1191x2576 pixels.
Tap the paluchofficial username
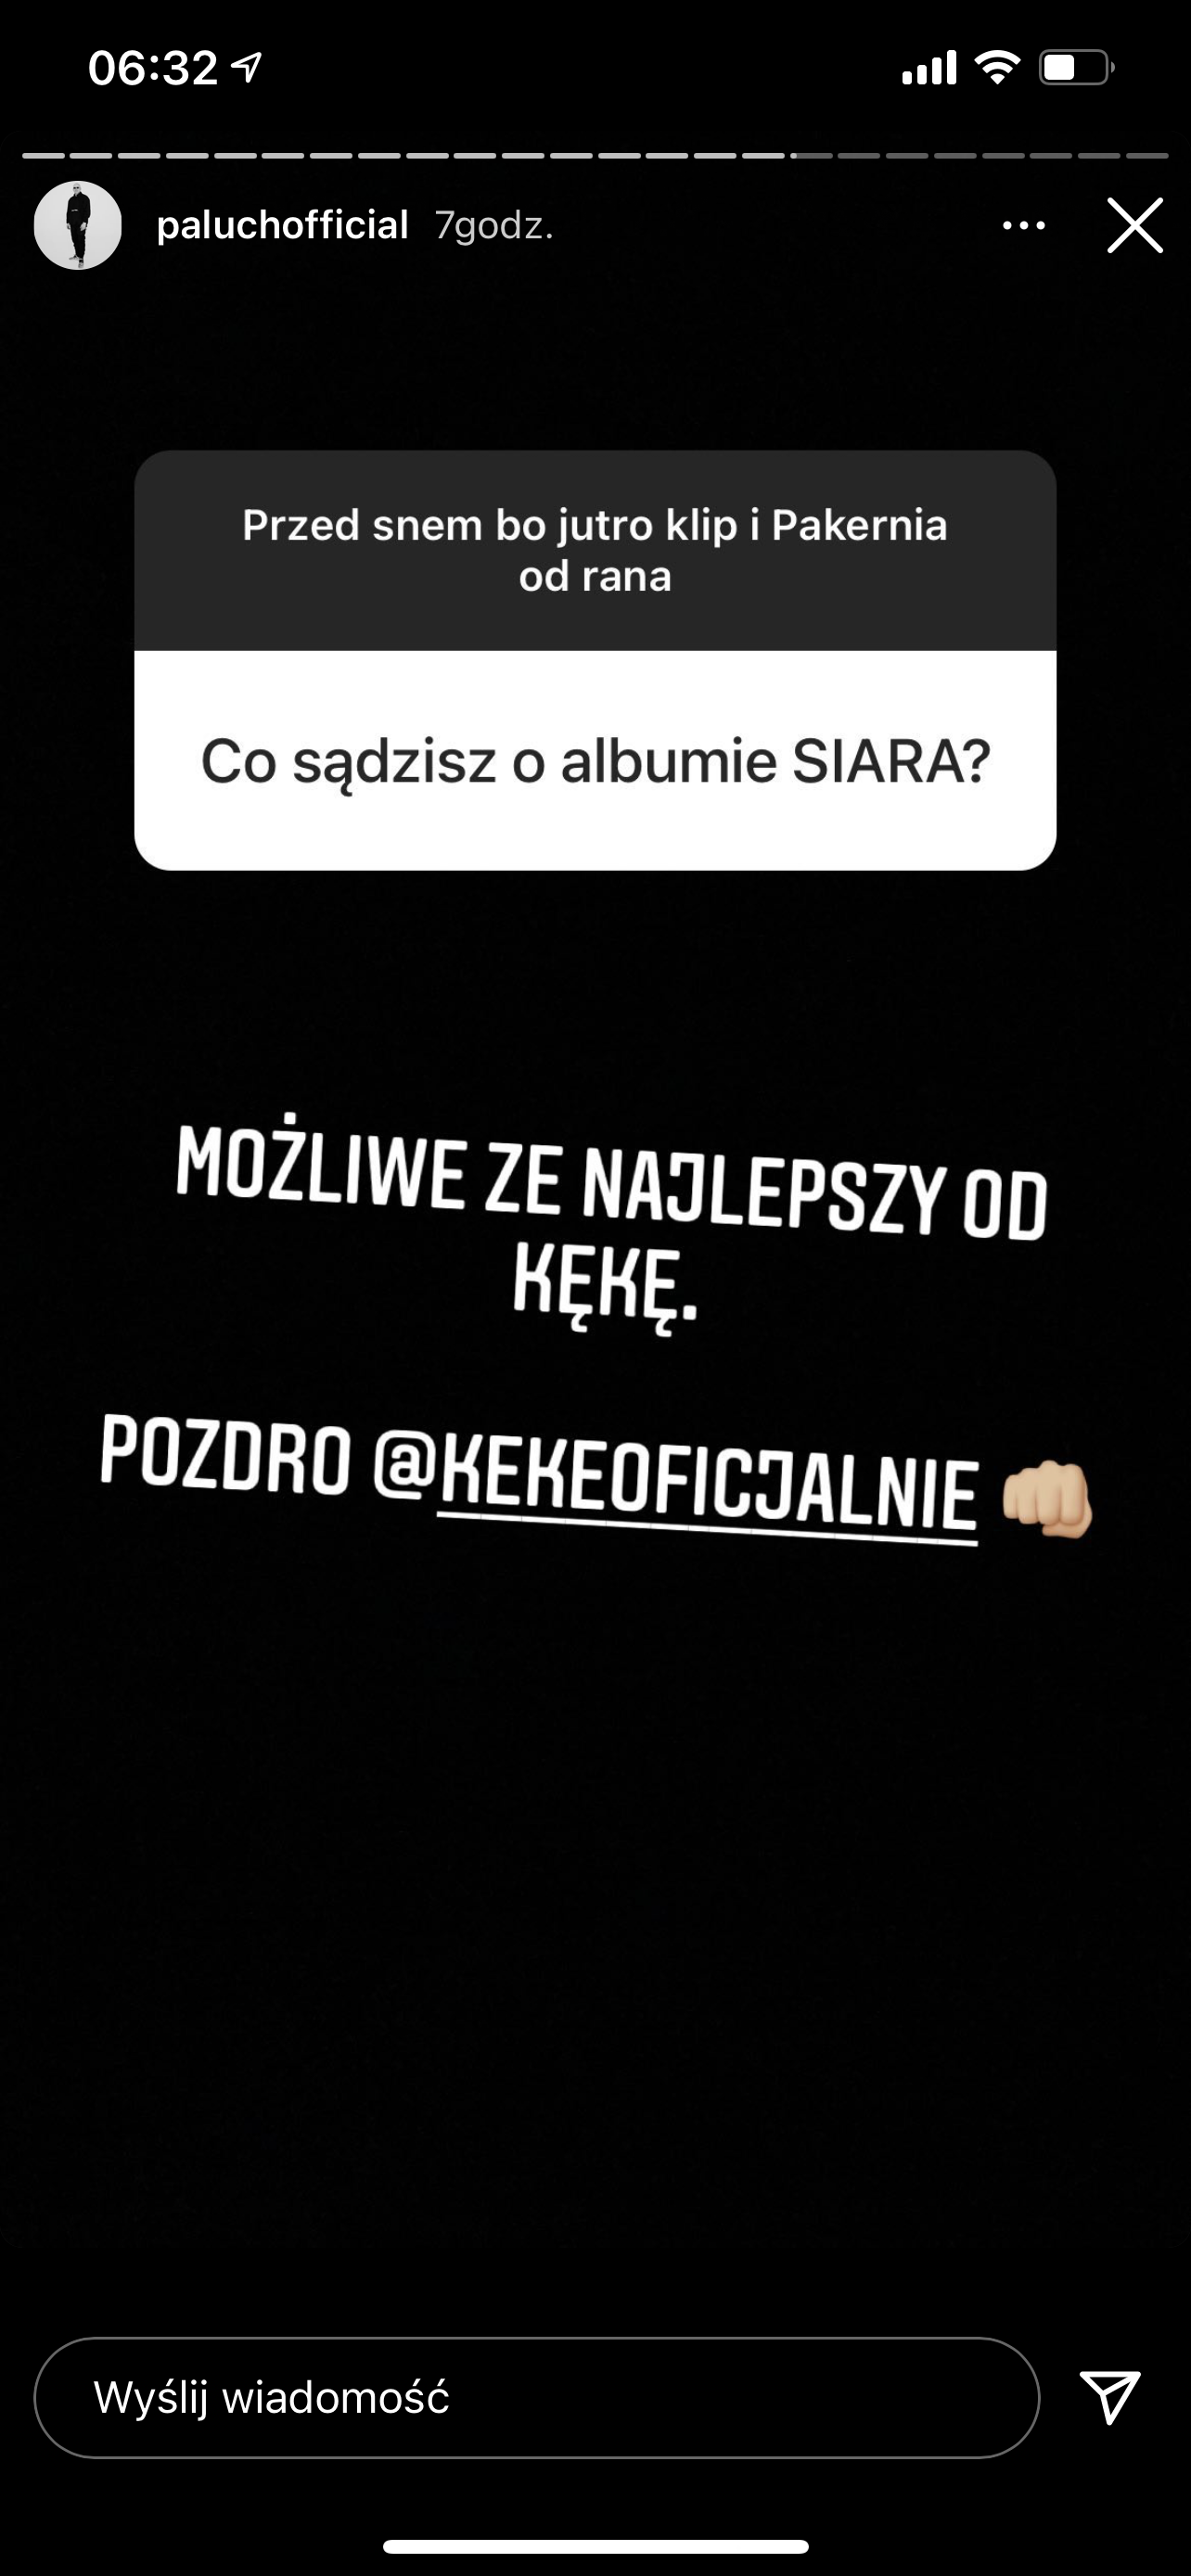[282, 225]
